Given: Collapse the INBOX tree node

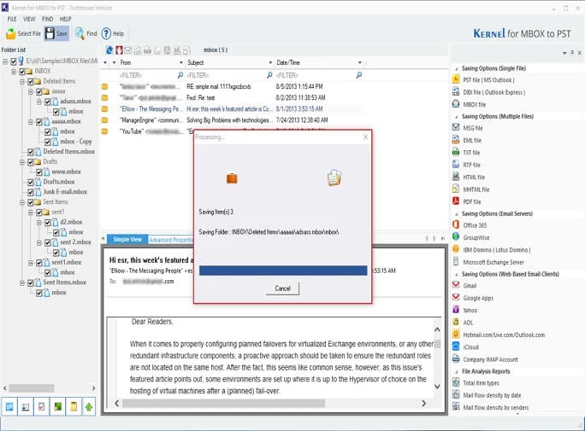Looking at the screenshot, I should point(14,71).
